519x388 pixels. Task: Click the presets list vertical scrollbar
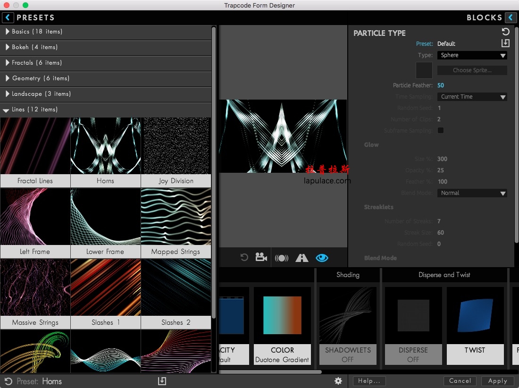[x=213, y=172]
